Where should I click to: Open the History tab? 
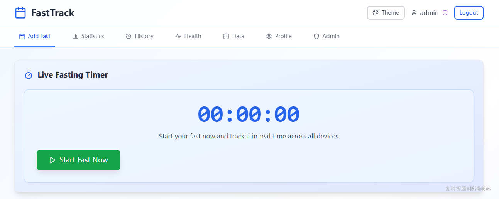140,36
